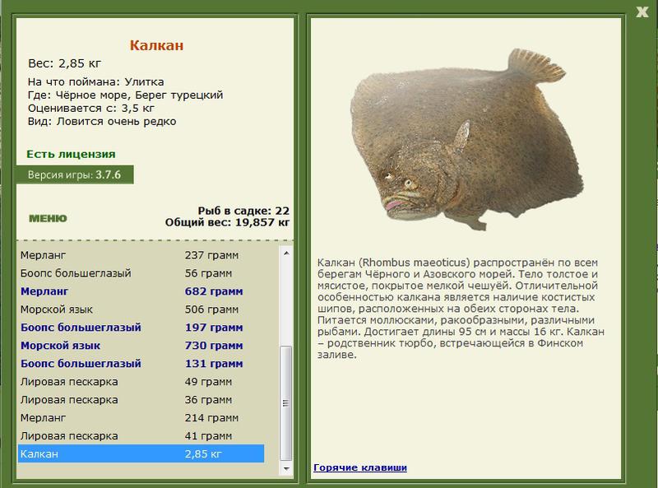Select bold Морской язык 730 грамм
The width and height of the screenshot is (658, 488).
coord(140,346)
